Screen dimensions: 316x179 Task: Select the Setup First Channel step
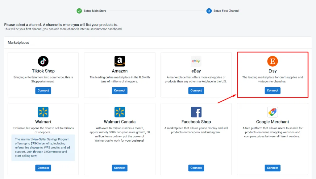[223, 11]
